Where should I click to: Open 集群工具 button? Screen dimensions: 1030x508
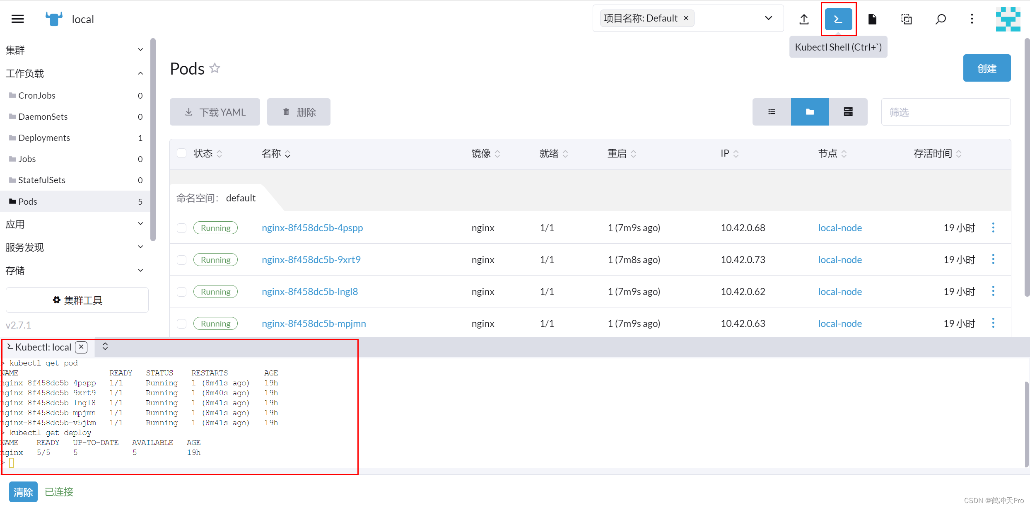tap(77, 300)
